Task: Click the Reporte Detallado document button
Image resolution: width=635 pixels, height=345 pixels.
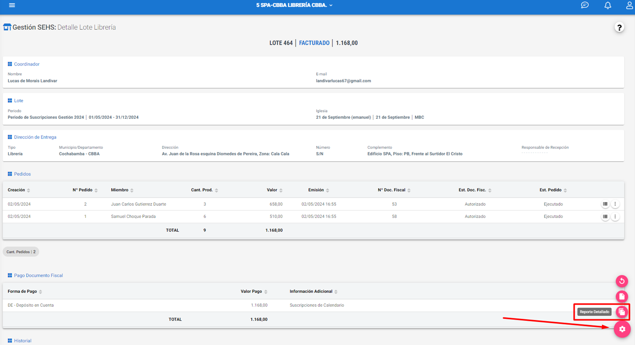Action: (622, 312)
